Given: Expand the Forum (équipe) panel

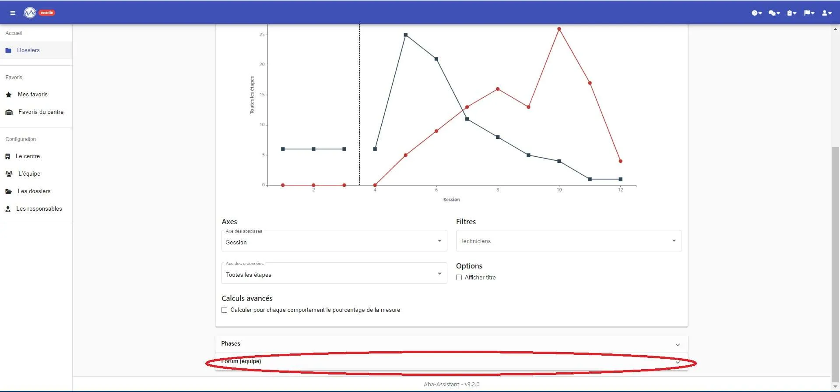Looking at the screenshot, I should click(452, 362).
